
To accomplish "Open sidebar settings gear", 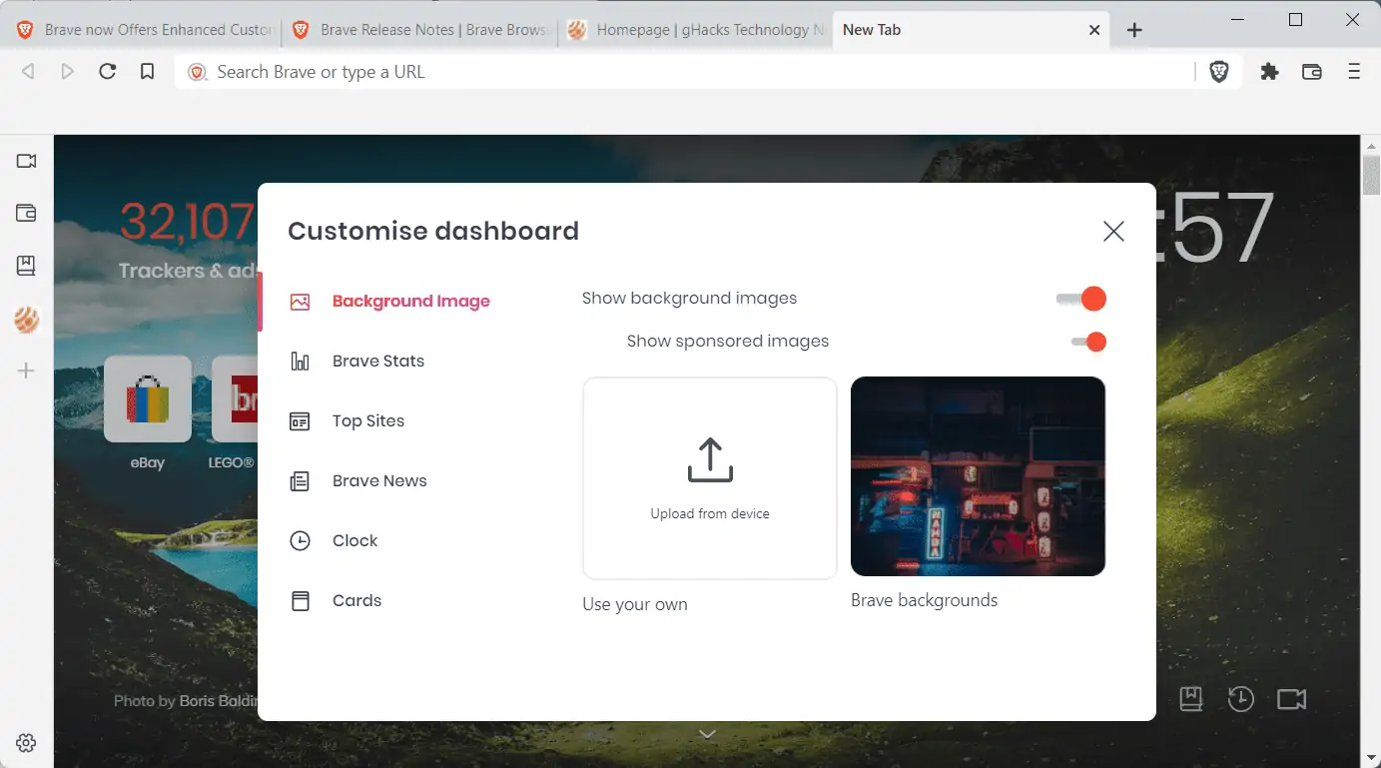I will pos(27,743).
